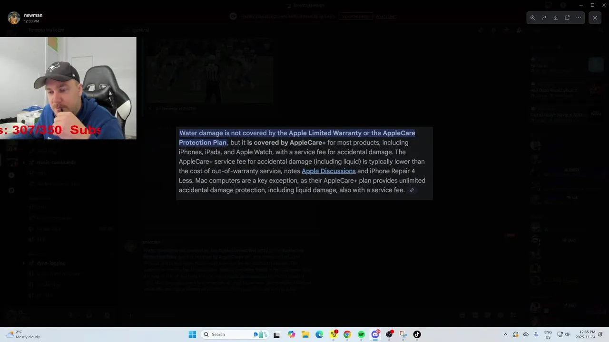Open Google Chrome from the taskbar

[x=347, y=334]
